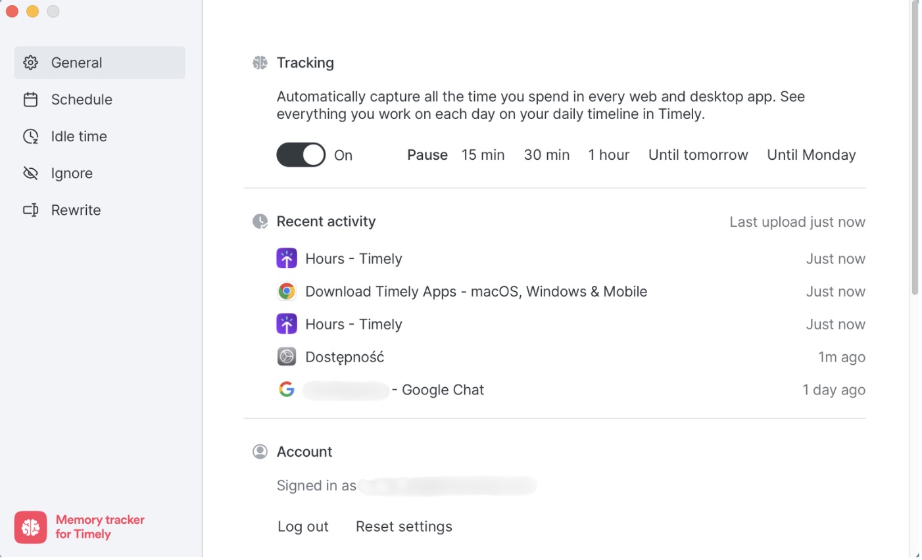Click the Ignore crossed-eye icon
This screenshot has width=922, height=560.
[30, 173]
